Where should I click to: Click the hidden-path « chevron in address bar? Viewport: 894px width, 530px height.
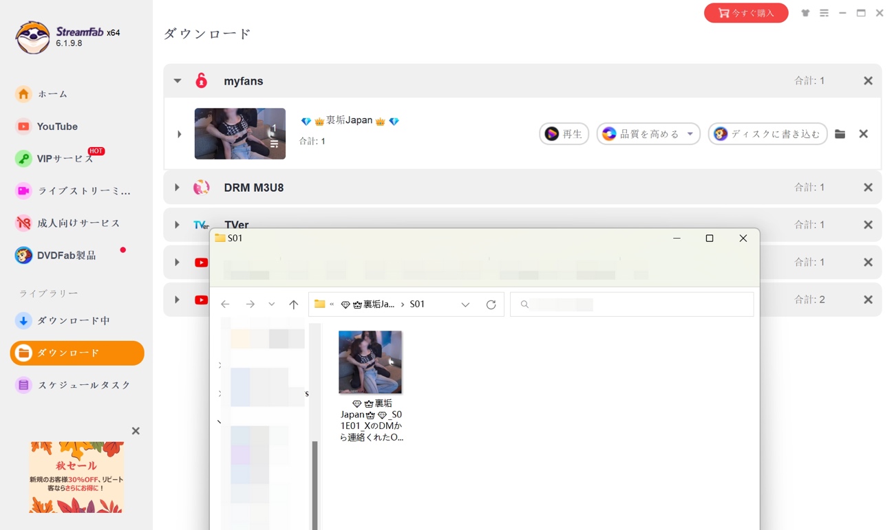coord(332,305)
